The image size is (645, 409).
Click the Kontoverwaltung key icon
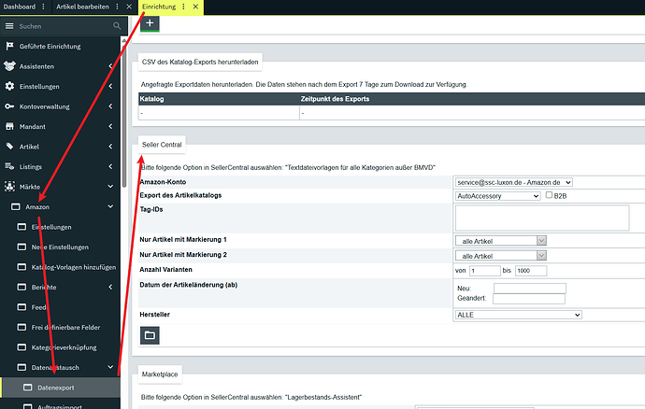point(9,106)
